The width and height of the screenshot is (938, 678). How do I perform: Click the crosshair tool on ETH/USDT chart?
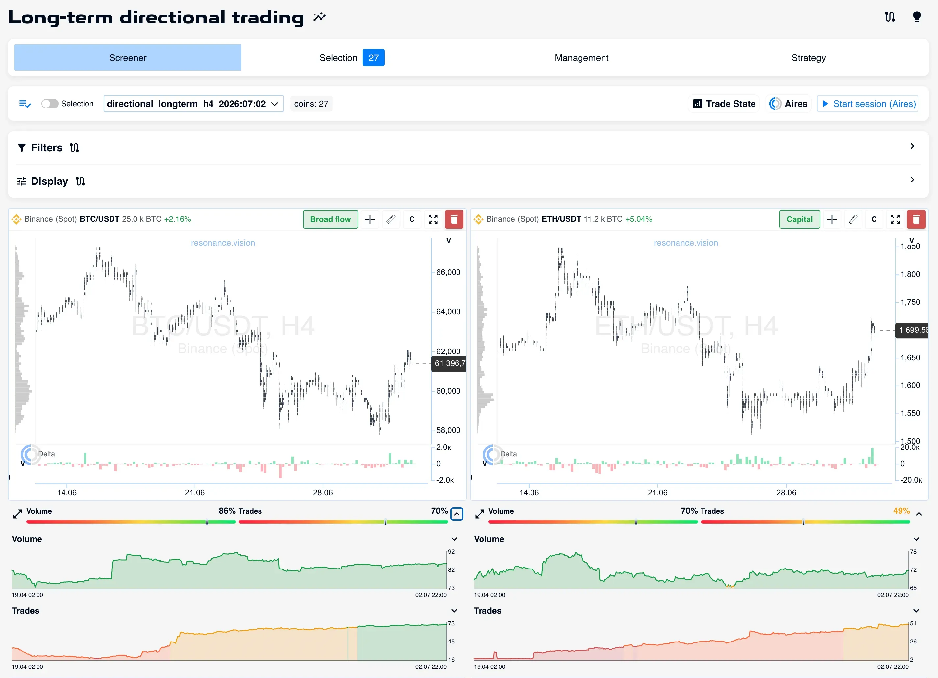(832, 219)
